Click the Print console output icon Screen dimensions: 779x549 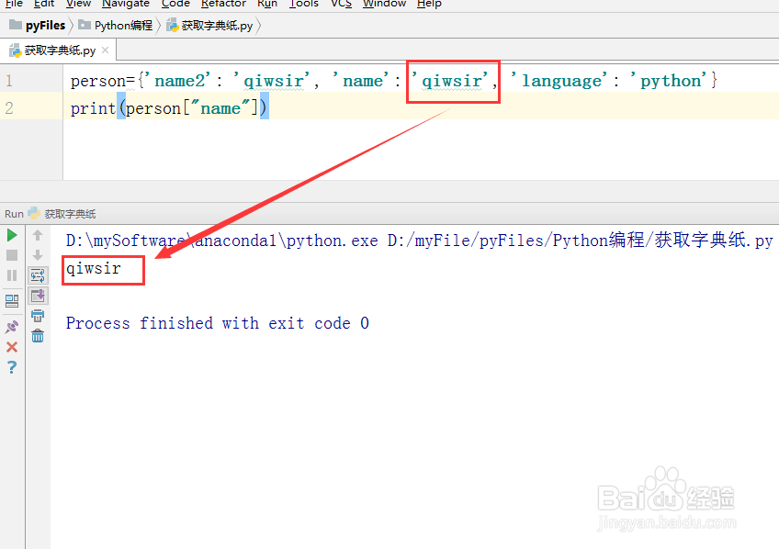click(38, 316)
